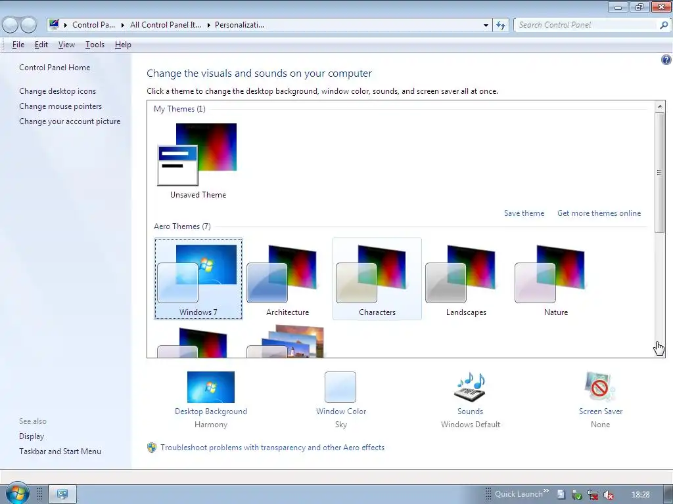Open Change your account picture link
Screen dimensions: 673x504
pyautogui.click(x=70, y=121)
